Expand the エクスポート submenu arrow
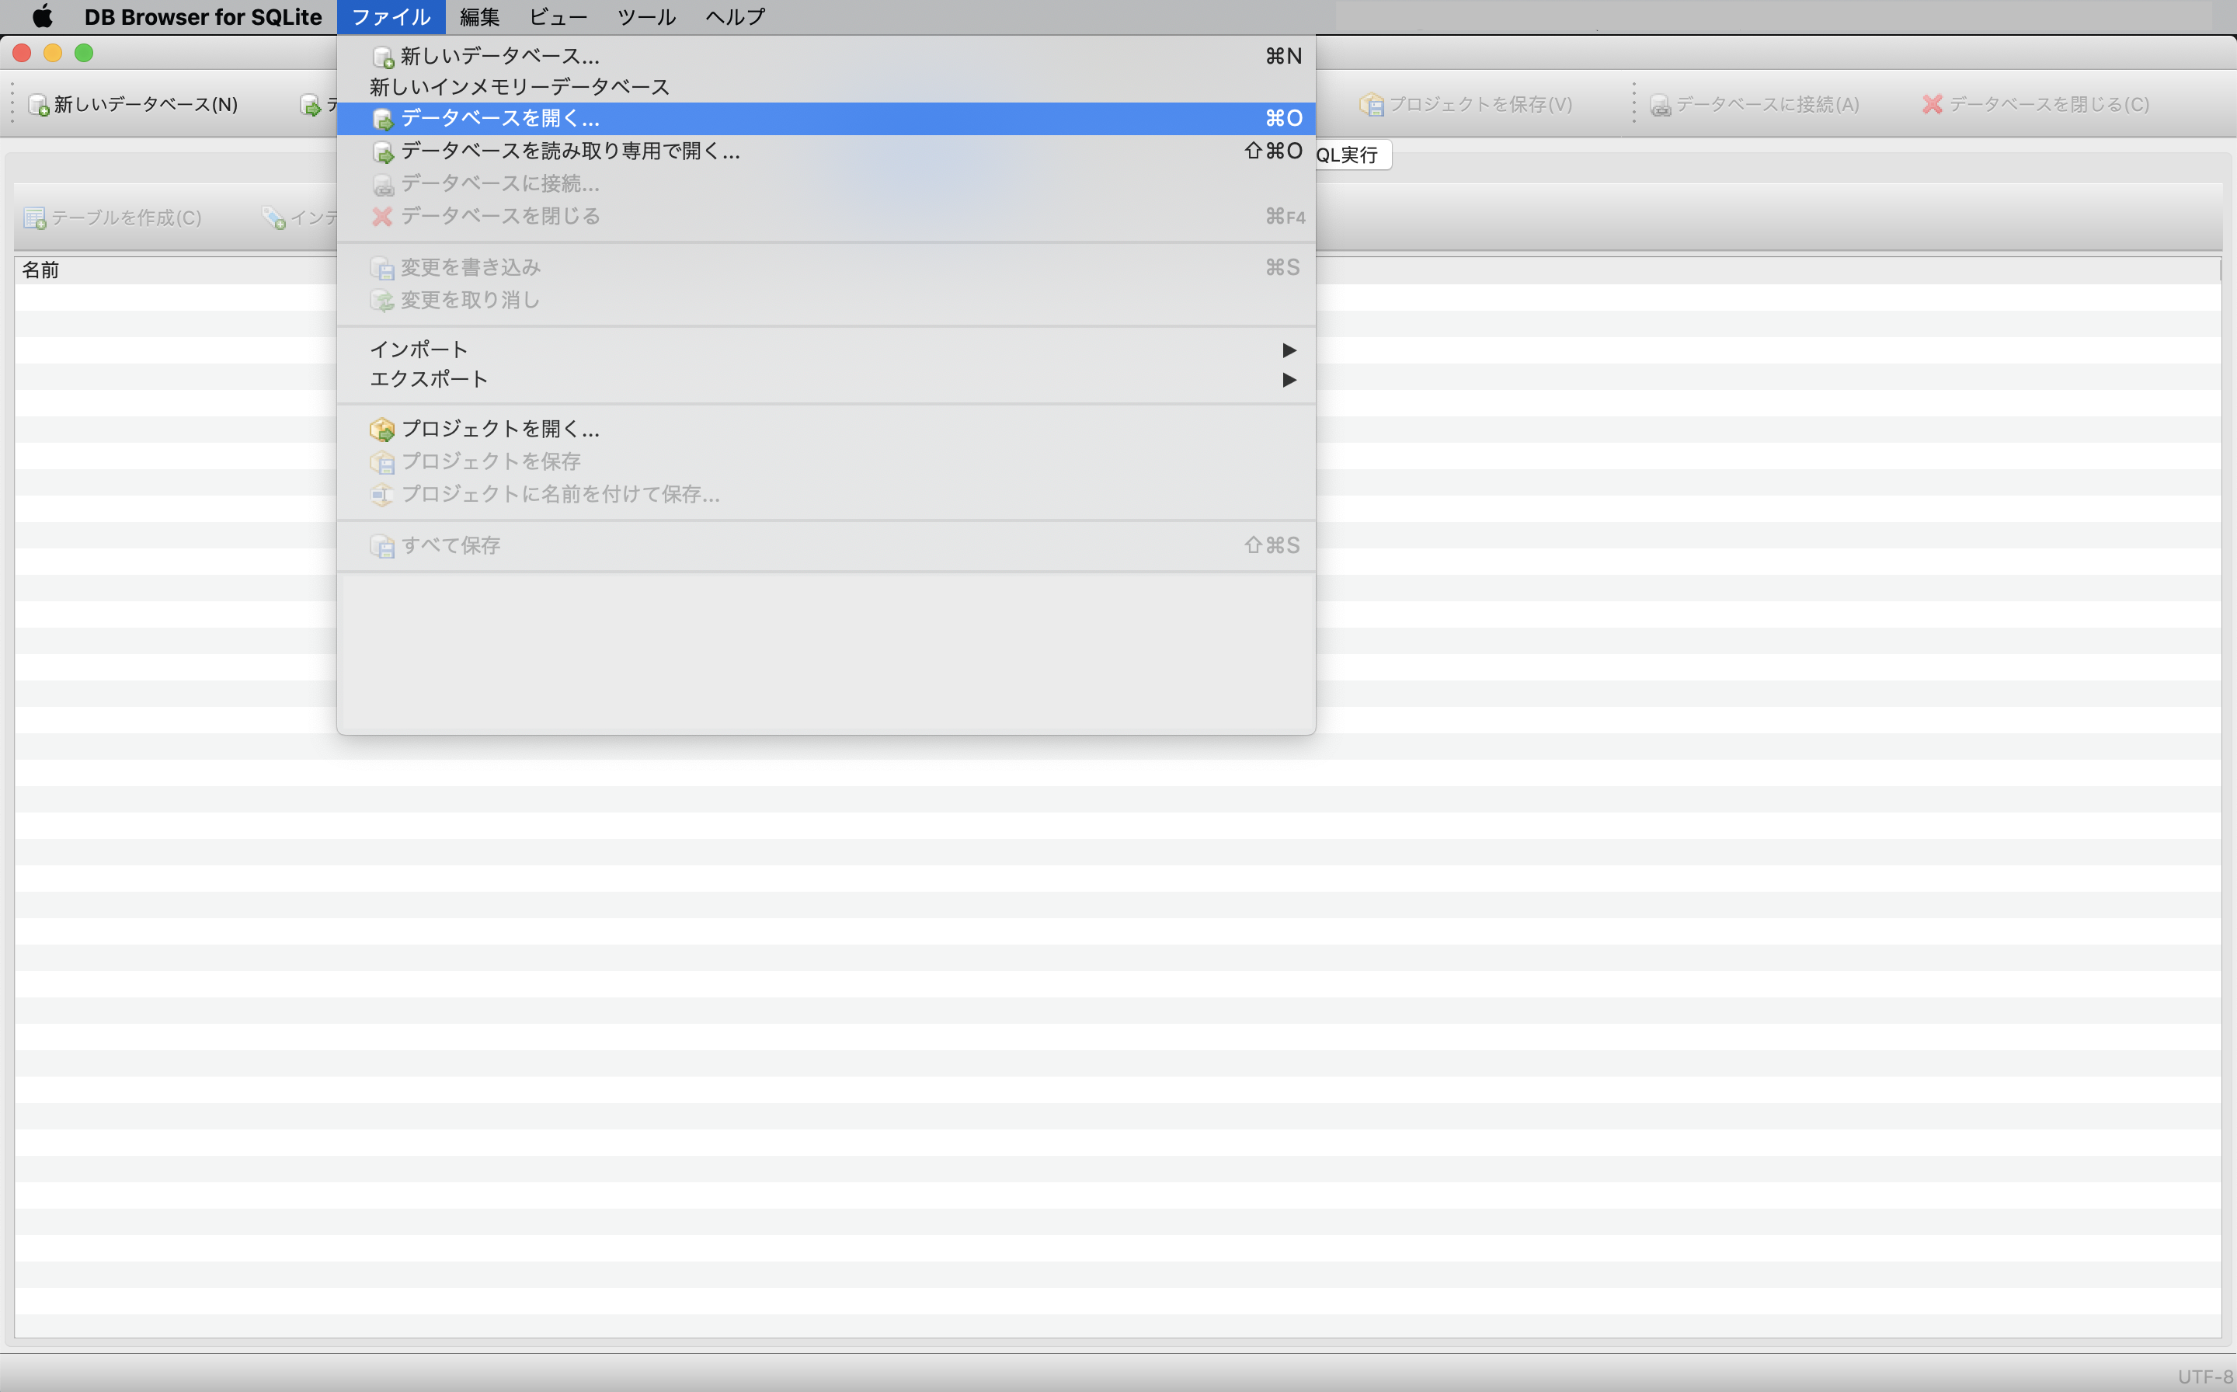This screenshot has height=1392, width=2237. 1289,379
